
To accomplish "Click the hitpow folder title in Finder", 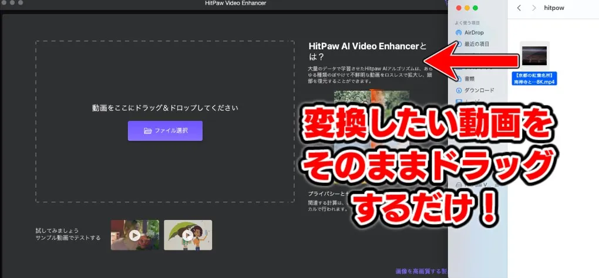I will coord(554,8).
